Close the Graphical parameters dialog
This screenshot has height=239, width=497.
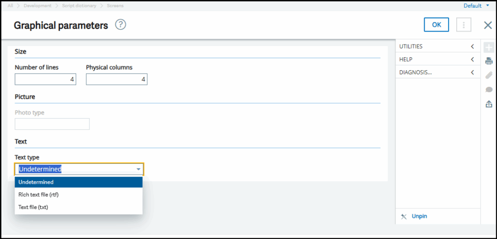coord(488,25)
